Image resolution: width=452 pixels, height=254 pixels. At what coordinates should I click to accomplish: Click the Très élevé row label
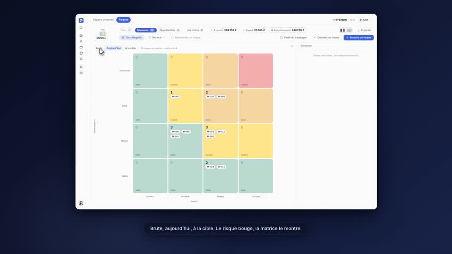[124, 71]
